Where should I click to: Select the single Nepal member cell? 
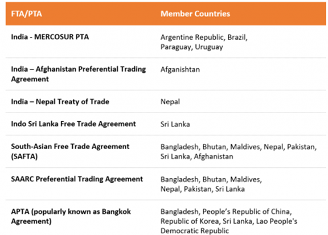pos(170,102)
